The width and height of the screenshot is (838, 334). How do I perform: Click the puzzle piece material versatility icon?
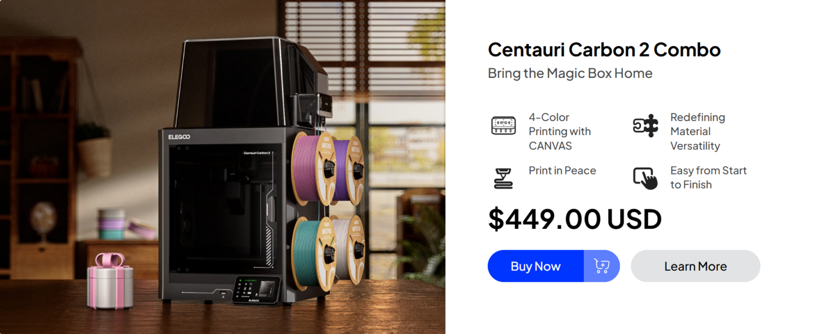point(645,125)
